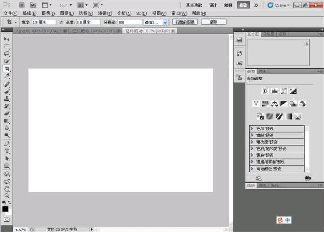Select the Eyedropper tool
Viewport: 324px width, 232px height.
tap(7, 76)
